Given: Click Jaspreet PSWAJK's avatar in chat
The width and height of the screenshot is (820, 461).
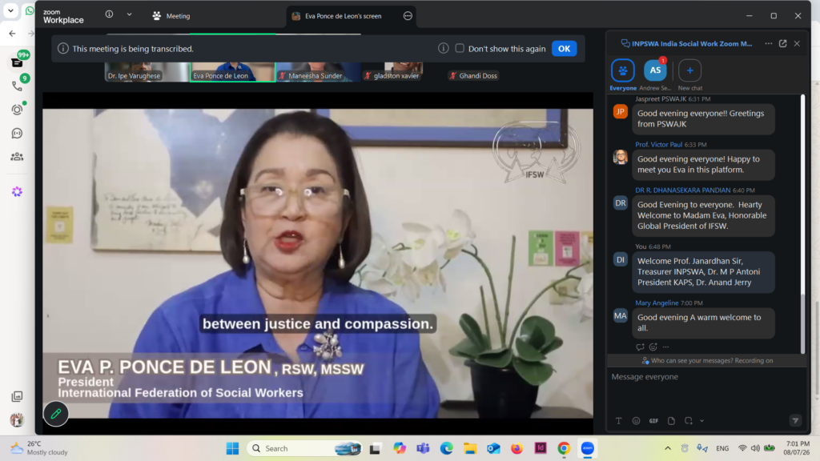Looking at the screenshot, I should point(621,111).
